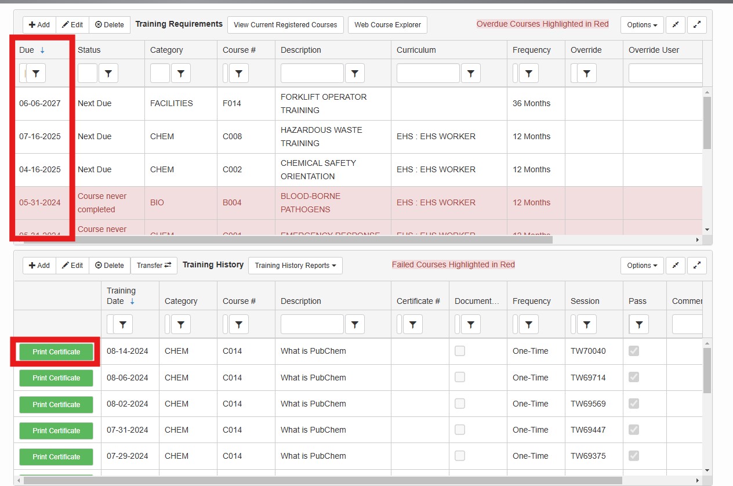
Task: Toggle Document checkbox for the 08-14-2024 row
Action: (460, 351)
